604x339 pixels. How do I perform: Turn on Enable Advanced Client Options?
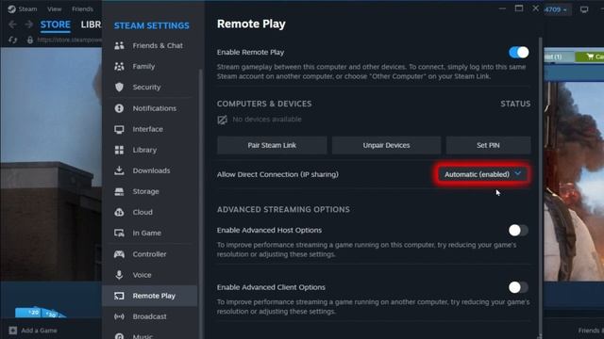coord(518,287)
